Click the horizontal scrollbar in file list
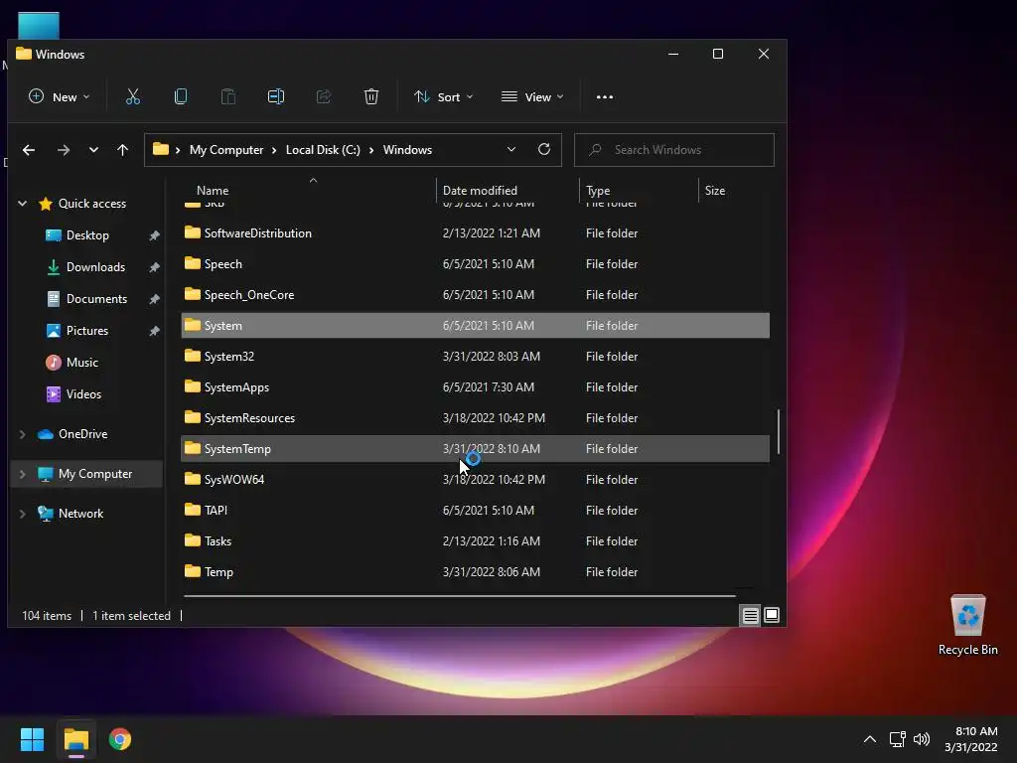1017x763 pixels. point(460,595)
